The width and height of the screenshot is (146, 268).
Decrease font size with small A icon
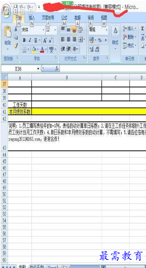[50, 40]
